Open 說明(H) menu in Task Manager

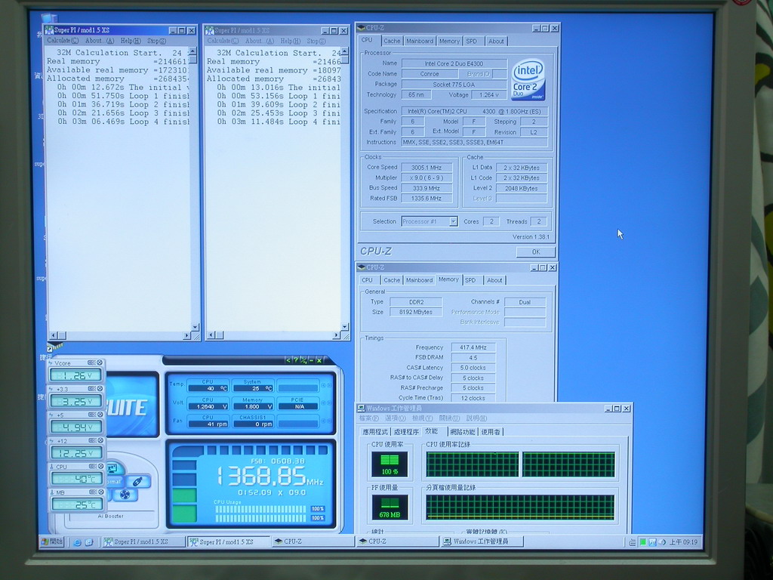(476, 418)
